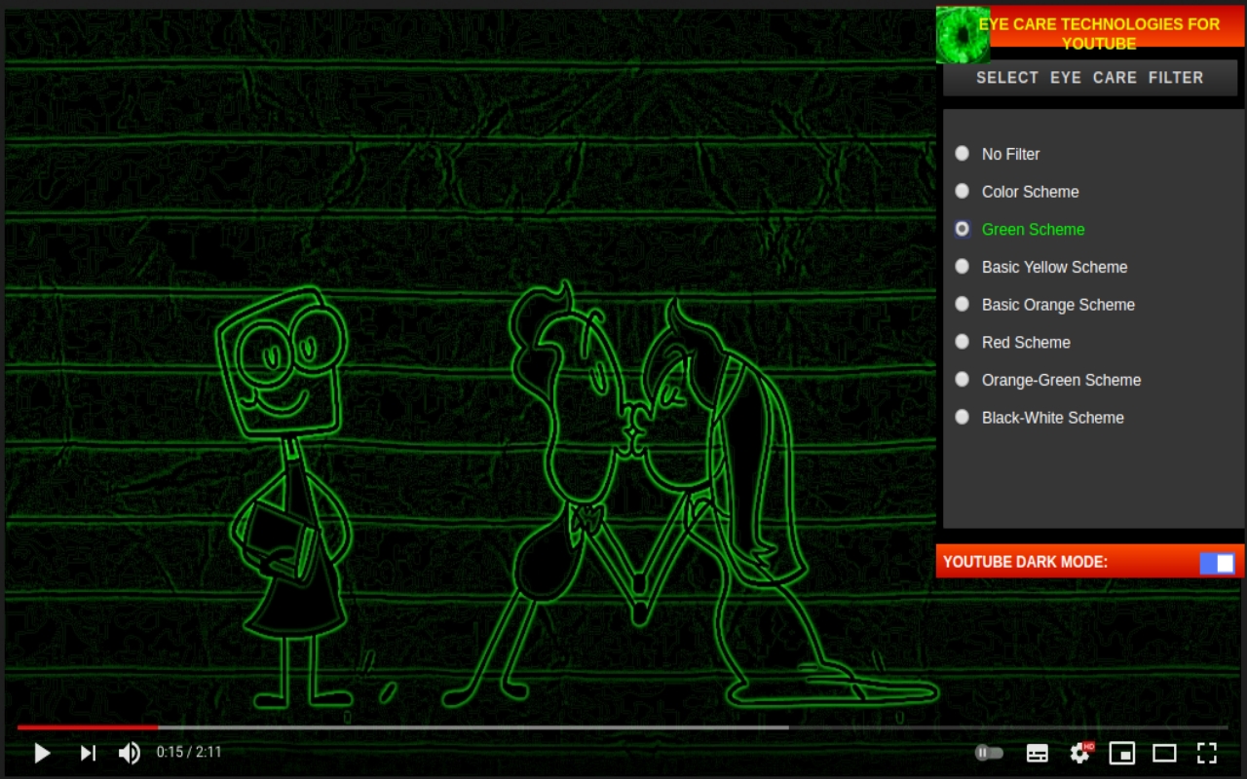Click the red video progress bar
The height and width of the screenshot is (779, 1247).
[x=88, y=727]
